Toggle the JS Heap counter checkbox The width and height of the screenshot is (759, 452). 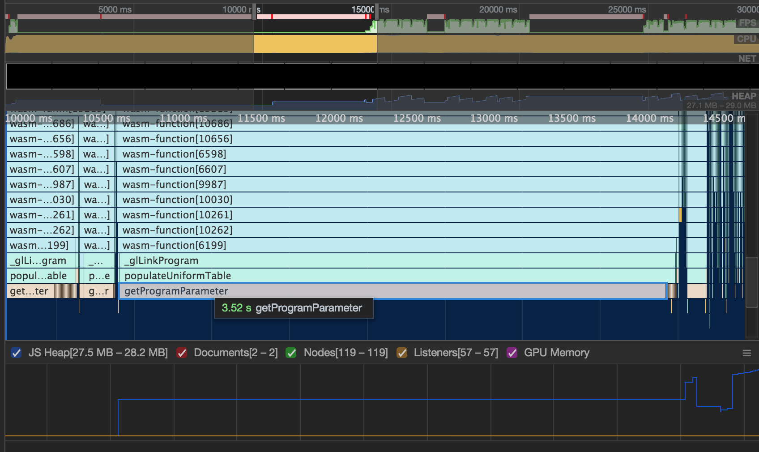[x=16, y=353]
